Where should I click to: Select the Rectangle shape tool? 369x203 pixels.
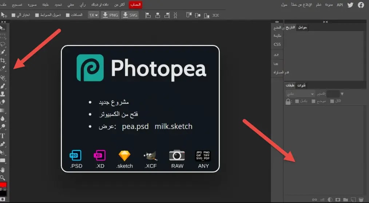[x=3, y=161]
